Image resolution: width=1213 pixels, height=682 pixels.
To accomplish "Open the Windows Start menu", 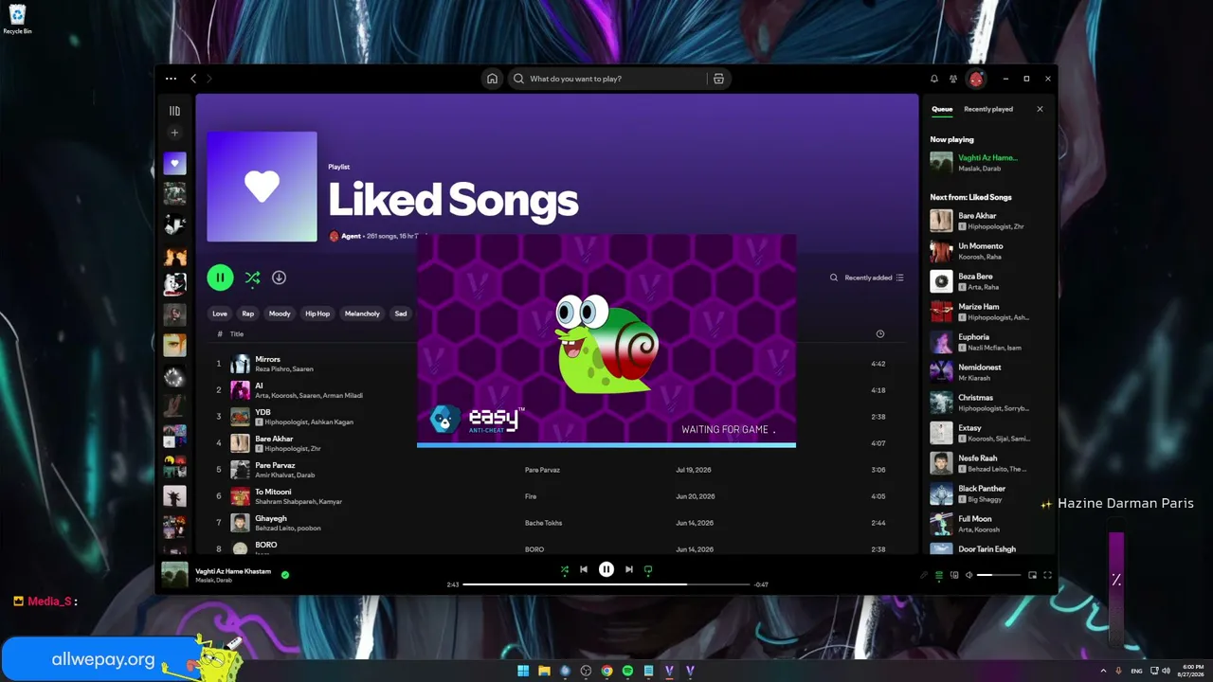I will (523, 671).
